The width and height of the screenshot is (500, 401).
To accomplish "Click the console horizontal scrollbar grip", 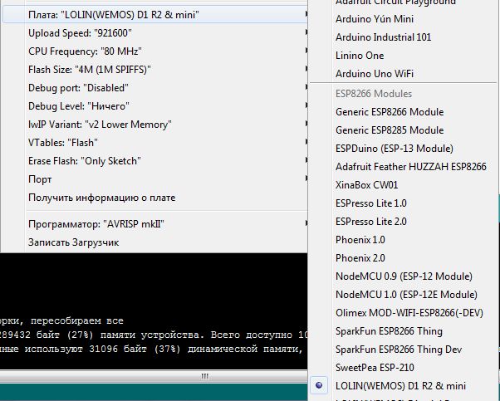I will (204, 376).
